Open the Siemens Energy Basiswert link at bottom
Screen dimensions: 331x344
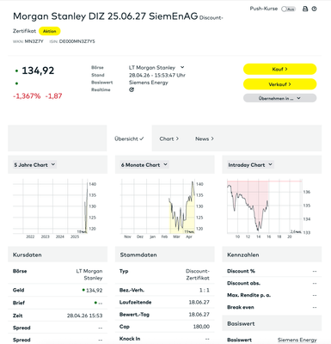297,340
